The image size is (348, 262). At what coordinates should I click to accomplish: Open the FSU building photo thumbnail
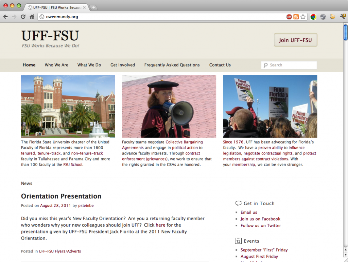click(x=68, y=107)
